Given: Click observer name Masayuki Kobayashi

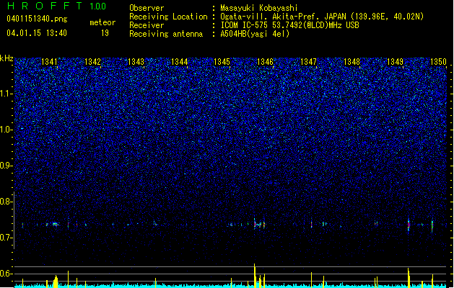Looking at the screenshot, I should click(259, 8).
